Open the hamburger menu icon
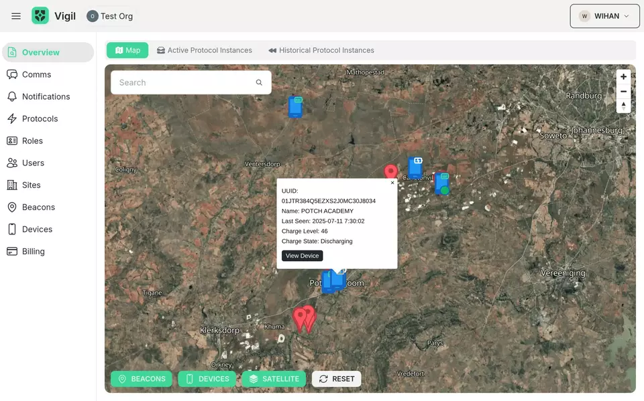This screenshot has width=644, height=401. 16,16
